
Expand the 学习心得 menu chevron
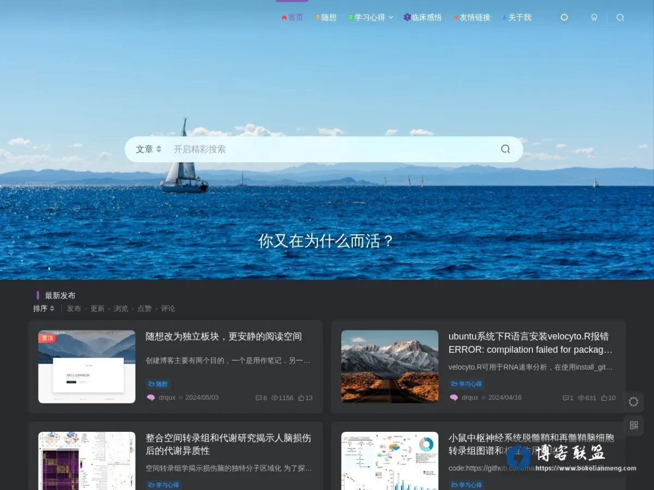click(x=391, y=17)
